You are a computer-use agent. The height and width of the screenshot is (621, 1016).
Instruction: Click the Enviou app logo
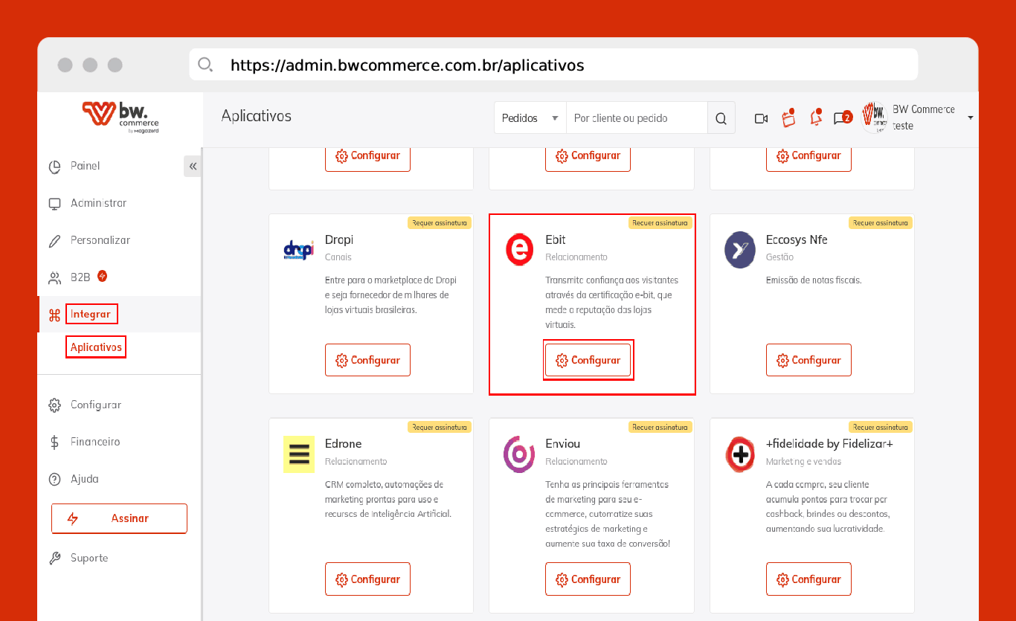[519, 454]
